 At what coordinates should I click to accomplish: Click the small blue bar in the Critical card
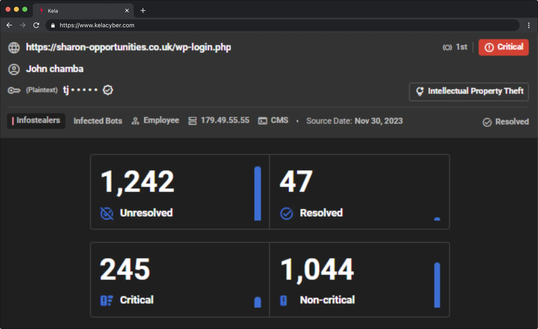pos(258,302)
